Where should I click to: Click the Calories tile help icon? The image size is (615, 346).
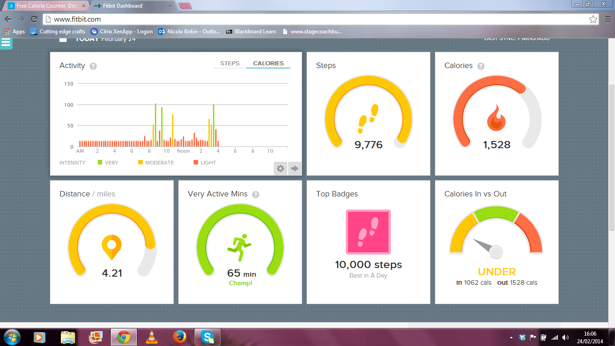point(481,66)
